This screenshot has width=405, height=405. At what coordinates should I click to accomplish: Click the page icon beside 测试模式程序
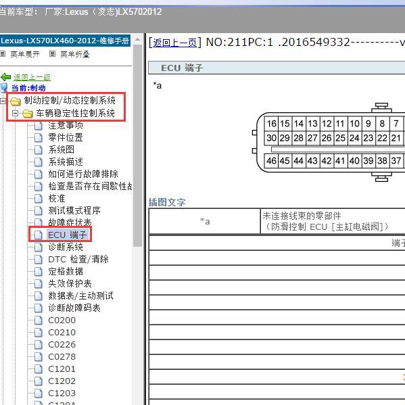[x=39, y=211]
